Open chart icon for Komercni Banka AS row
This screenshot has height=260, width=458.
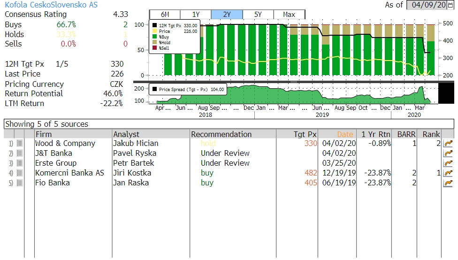click(448, 173)
